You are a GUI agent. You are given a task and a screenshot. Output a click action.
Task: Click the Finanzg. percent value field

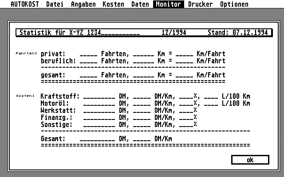pos(186,117)
